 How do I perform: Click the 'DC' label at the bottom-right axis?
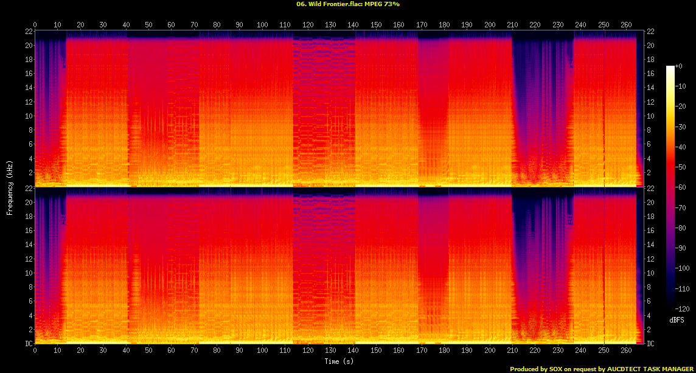pyautogui.click(x=650, y=344)
